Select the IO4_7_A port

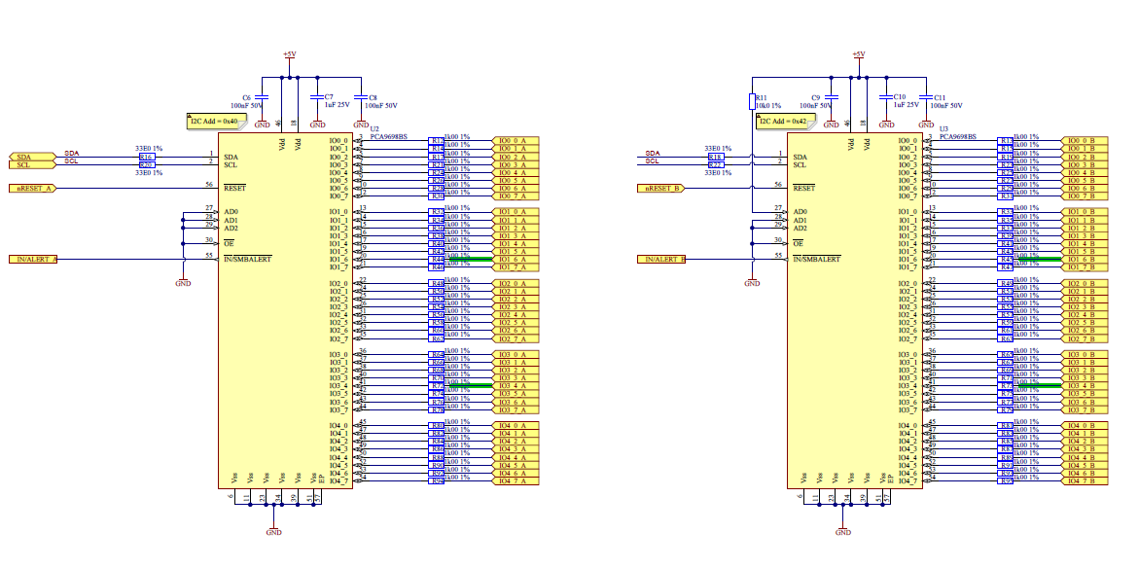point(516,480)
